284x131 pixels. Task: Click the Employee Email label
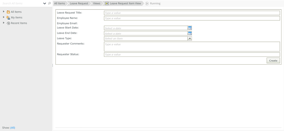coord(67,23)
